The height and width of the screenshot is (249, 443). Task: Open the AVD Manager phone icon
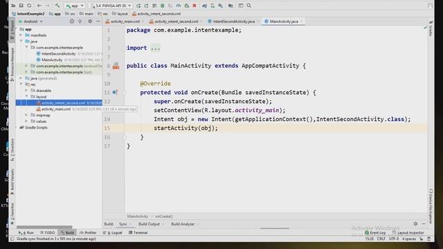coord(213,6)
